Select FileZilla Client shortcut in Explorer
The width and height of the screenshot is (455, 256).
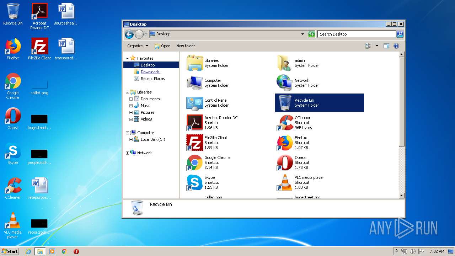pos(194,143)
